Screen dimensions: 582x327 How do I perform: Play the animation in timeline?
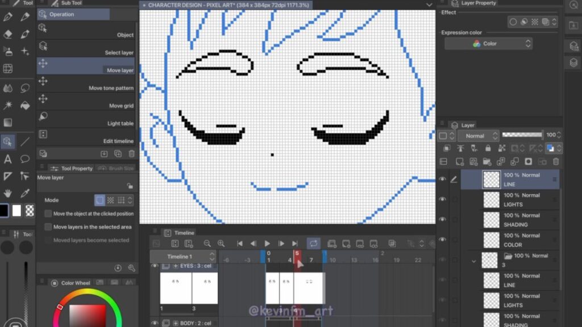267,244
